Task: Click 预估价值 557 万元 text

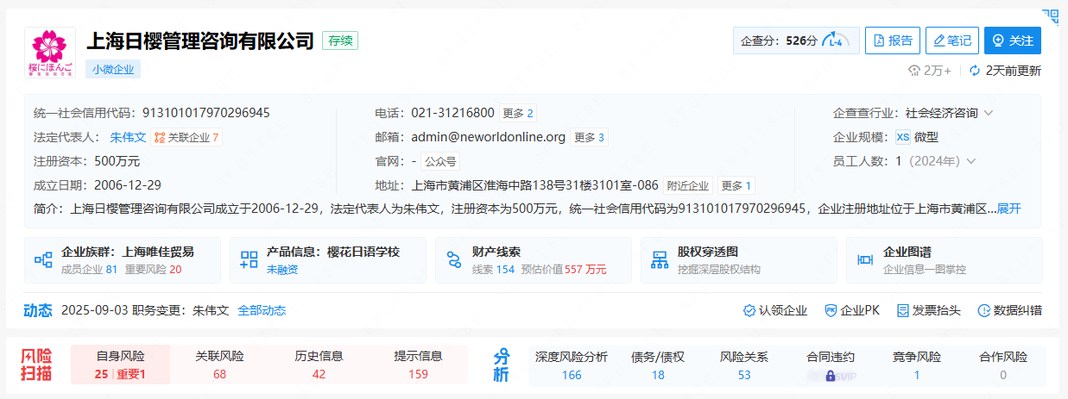Action: coord(564,270)
